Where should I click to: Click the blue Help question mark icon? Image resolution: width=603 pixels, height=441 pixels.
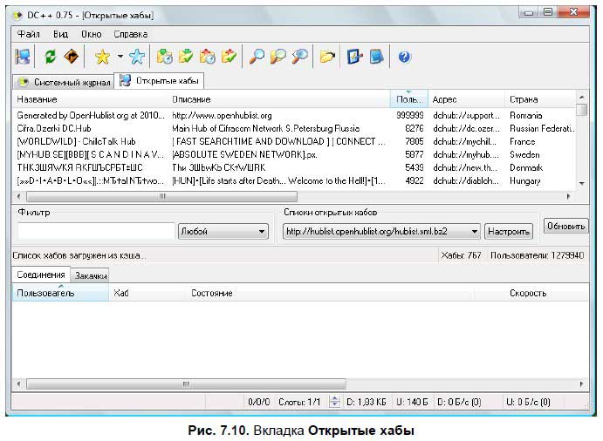pyautogui.click(x=404, y=58)
